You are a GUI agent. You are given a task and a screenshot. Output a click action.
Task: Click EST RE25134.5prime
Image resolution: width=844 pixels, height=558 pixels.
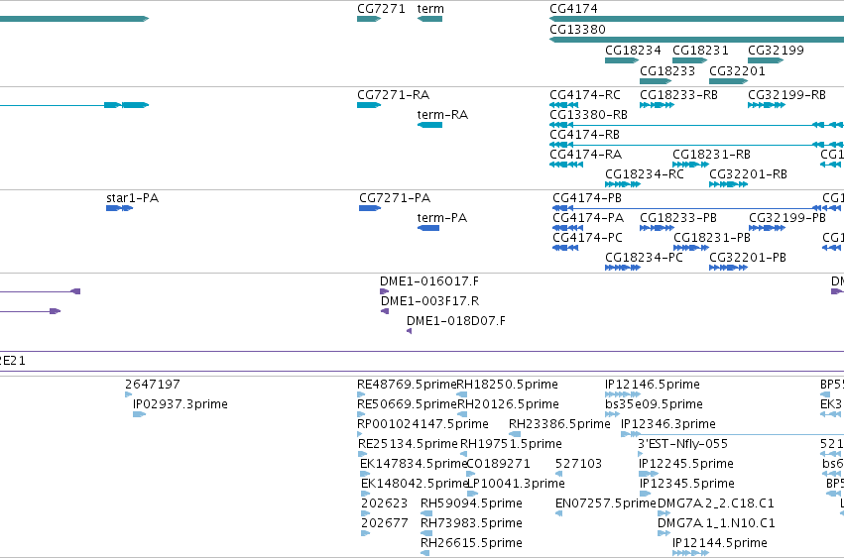click(363, 454)
